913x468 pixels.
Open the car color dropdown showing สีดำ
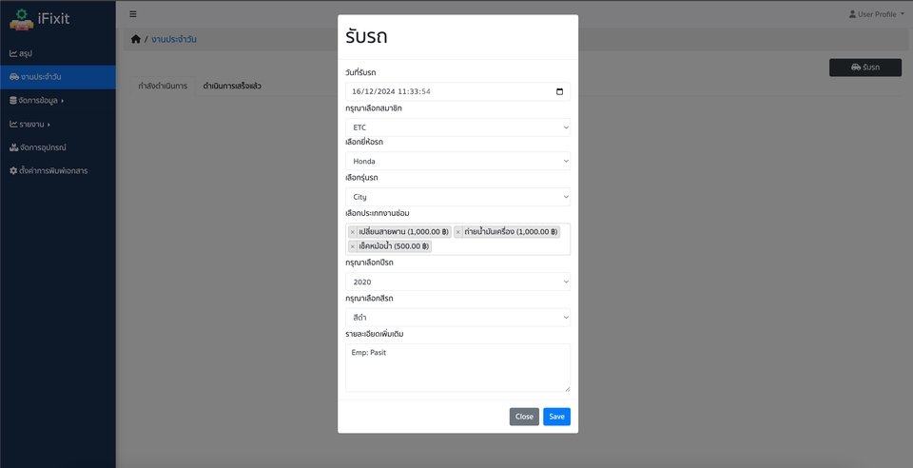[x=457, y=317]
